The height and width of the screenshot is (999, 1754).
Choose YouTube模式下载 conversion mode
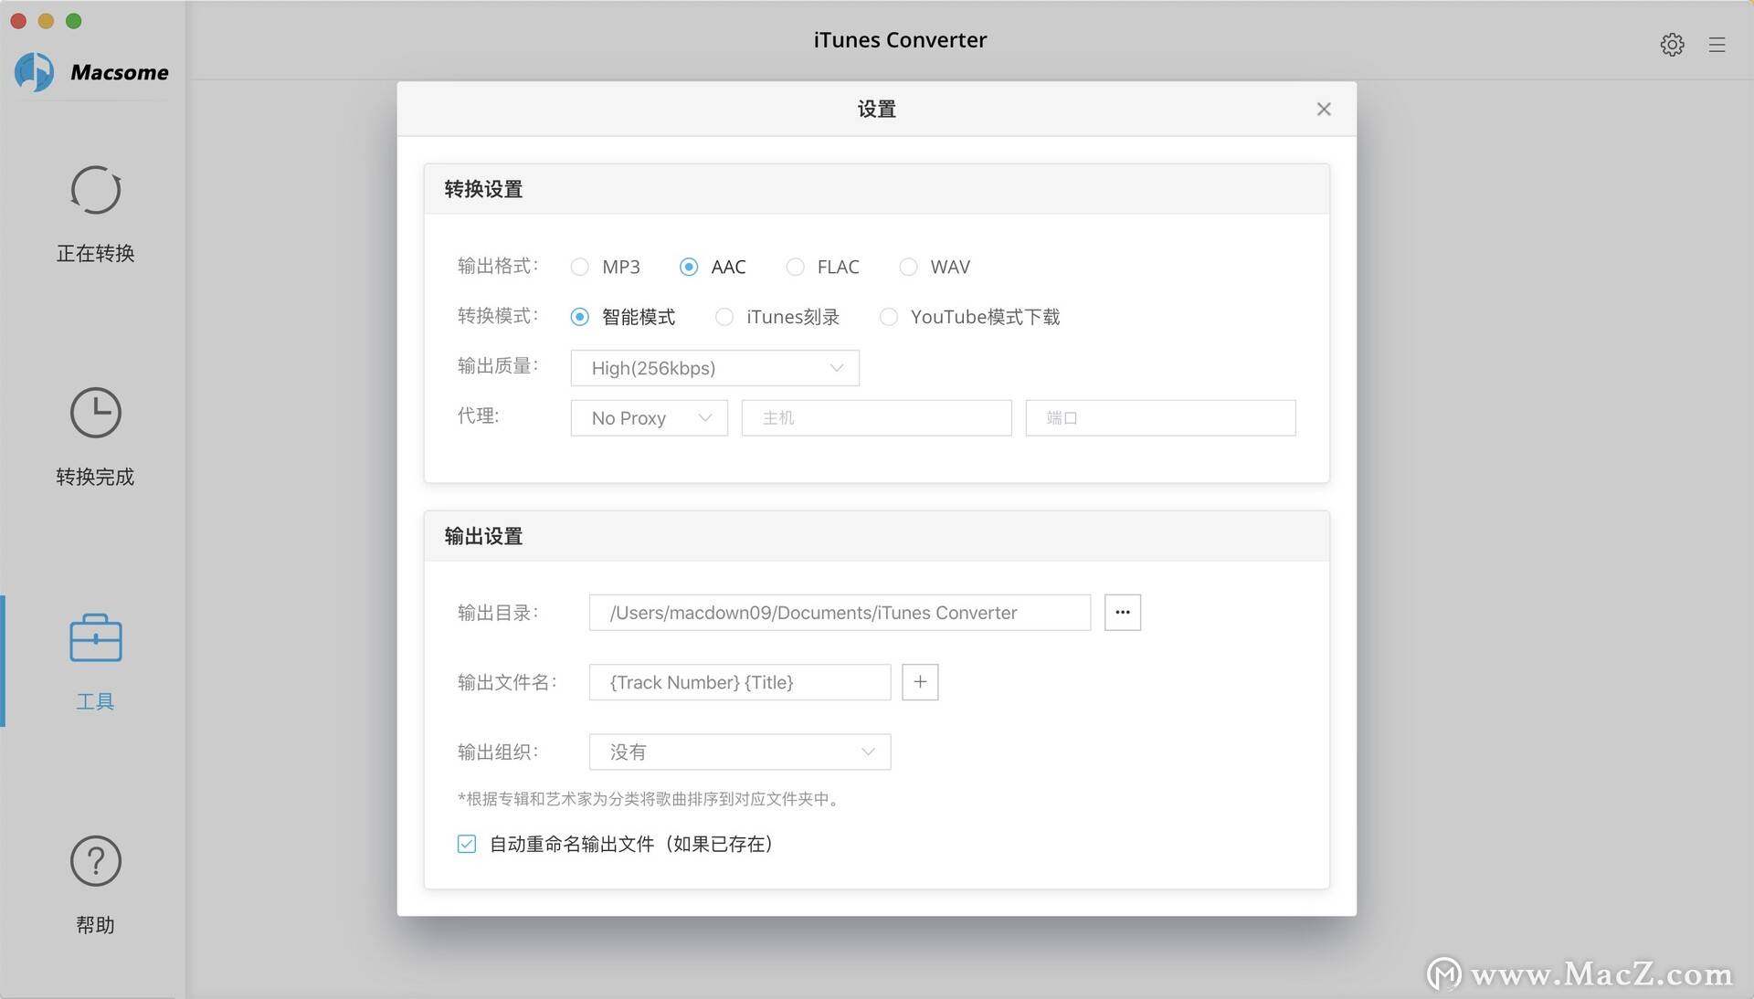point(888,317)
